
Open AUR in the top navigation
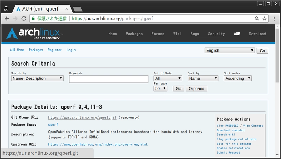tap(237, 34)
